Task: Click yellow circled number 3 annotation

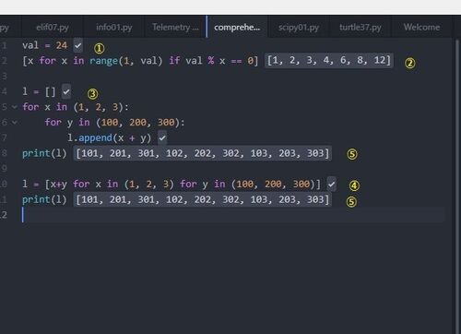Action: point(92,94)
